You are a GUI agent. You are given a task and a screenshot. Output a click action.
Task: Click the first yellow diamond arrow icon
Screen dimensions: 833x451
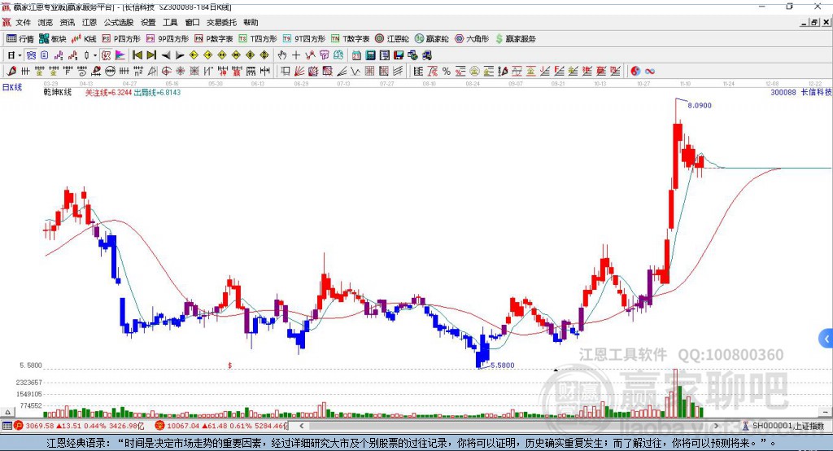point(194,55)
